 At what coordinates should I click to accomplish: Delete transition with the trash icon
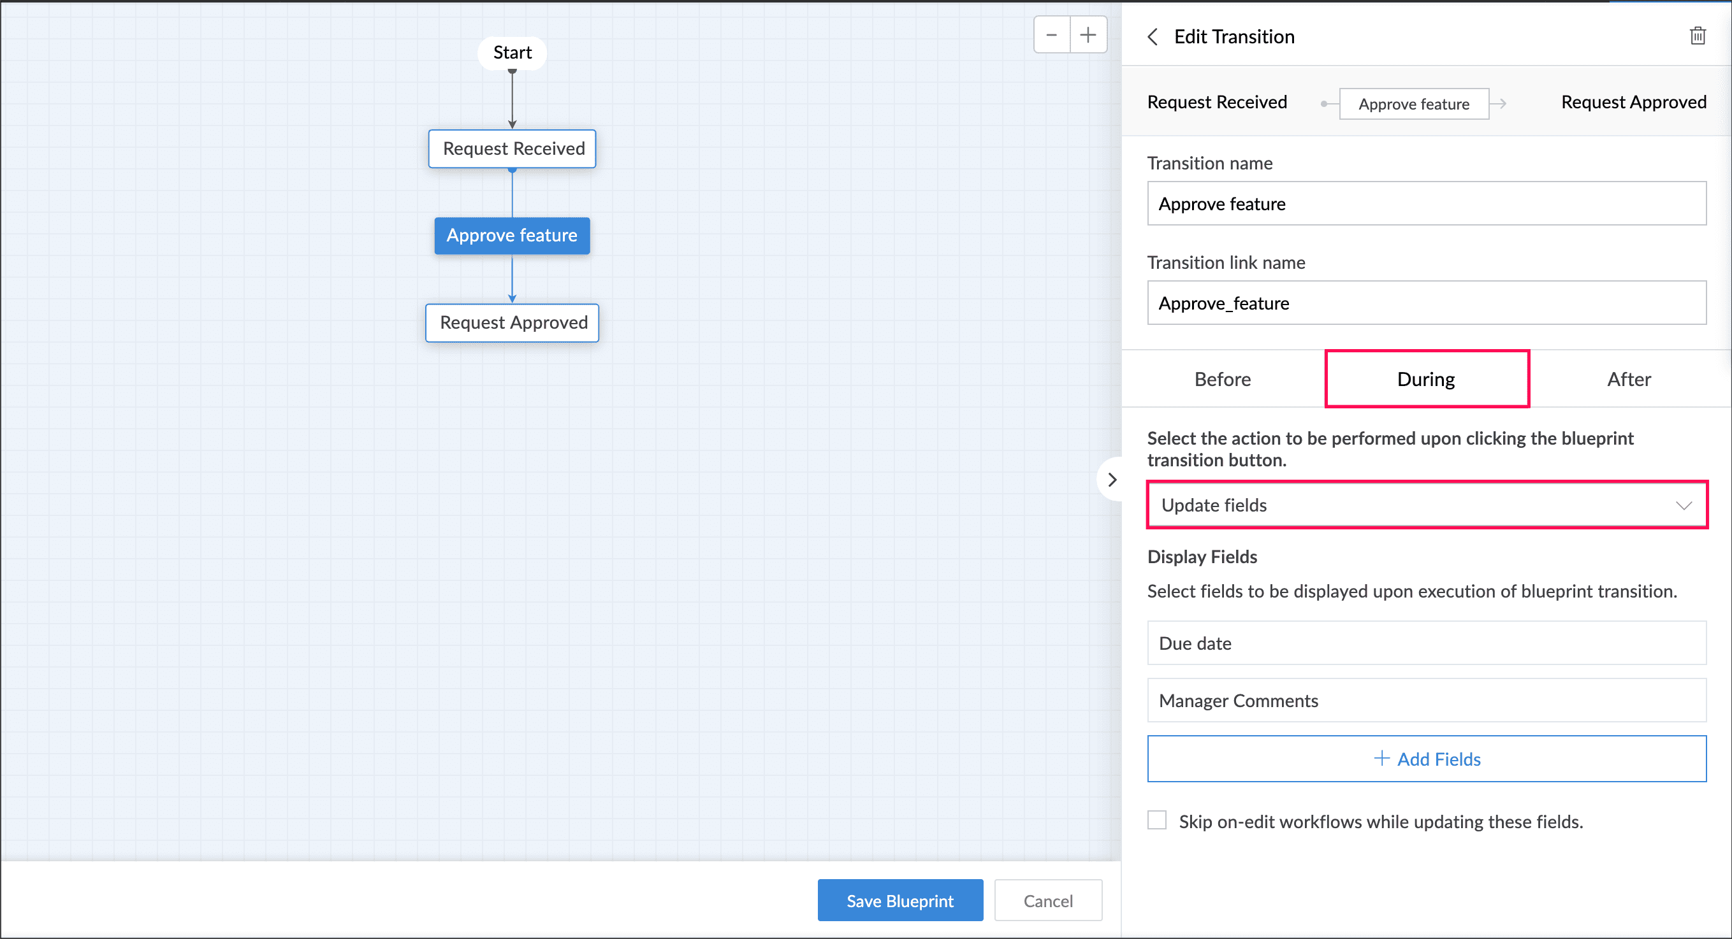[1697, 36]
